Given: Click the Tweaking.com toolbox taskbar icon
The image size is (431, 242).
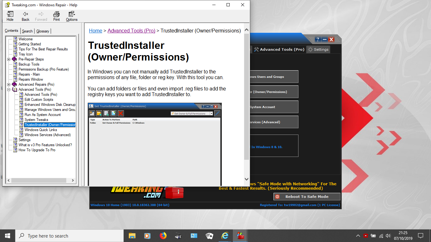Looking at the screenshot, I should [x=240, y=236].
